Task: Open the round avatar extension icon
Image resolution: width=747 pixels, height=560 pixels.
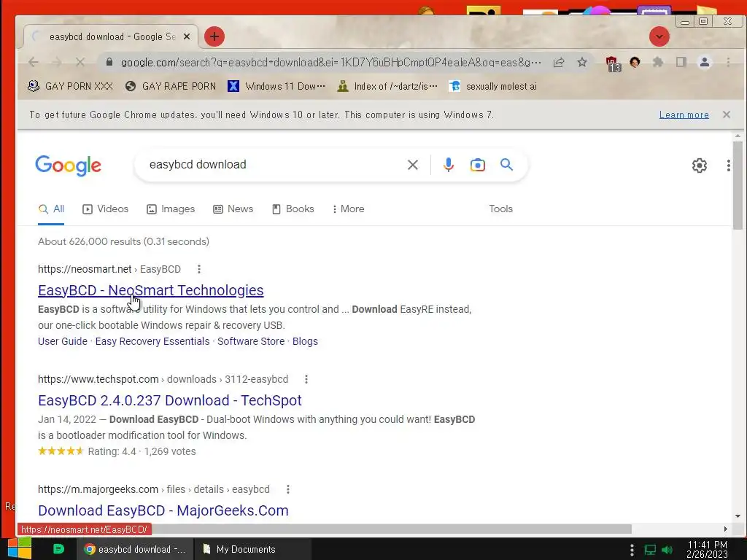Action: point(635,63)
